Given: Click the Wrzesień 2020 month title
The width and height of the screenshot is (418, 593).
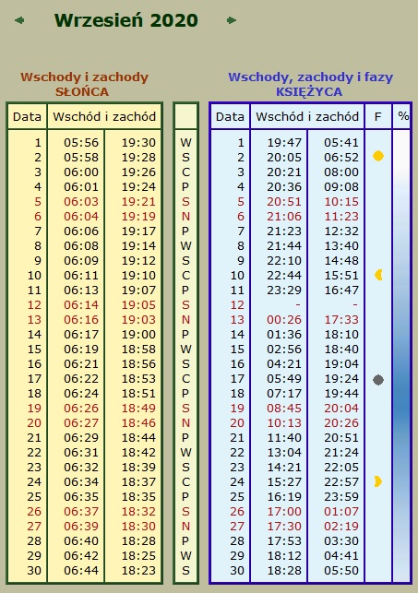Looking at the screenshot, I should tap(126, 20).
